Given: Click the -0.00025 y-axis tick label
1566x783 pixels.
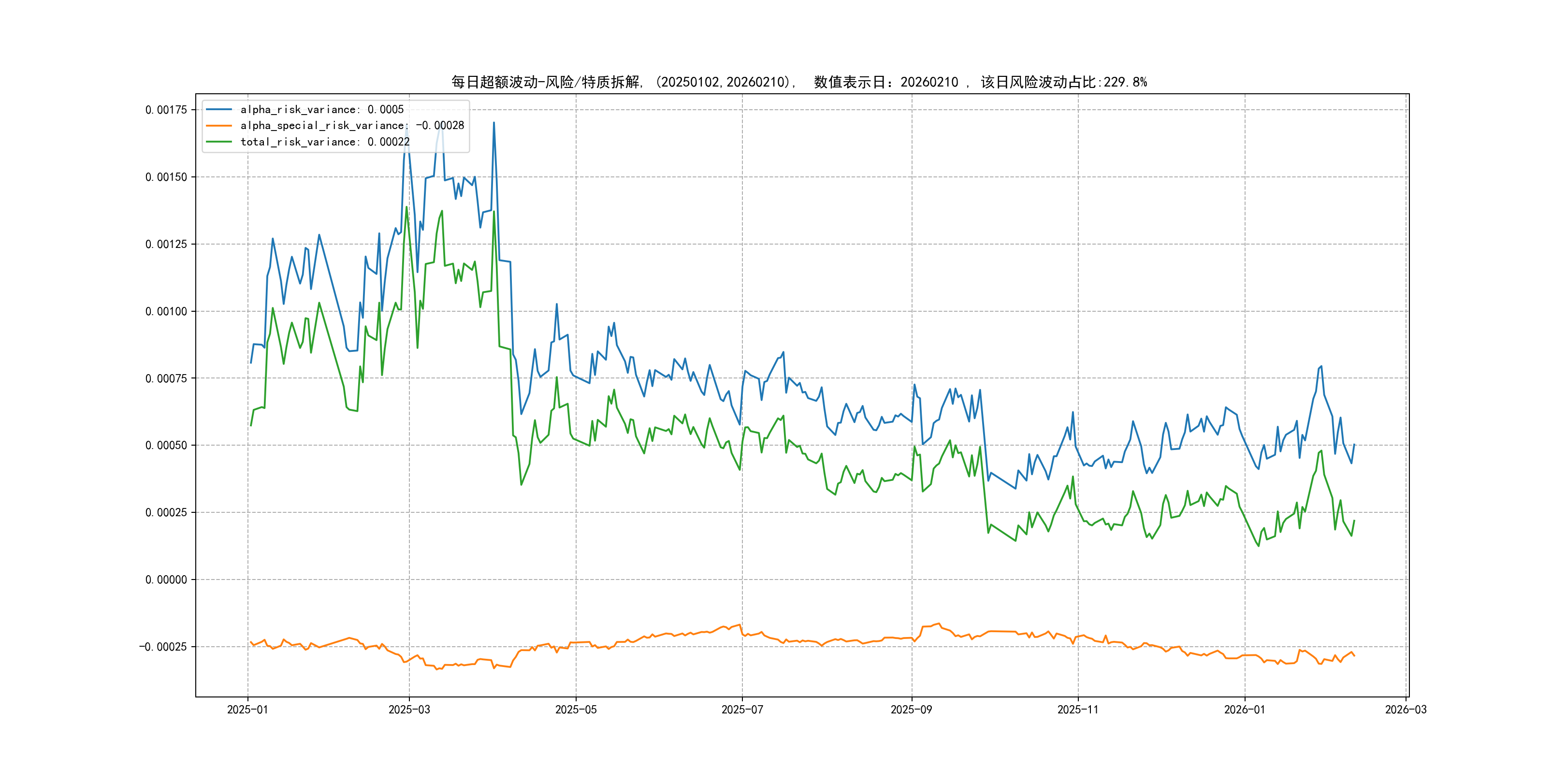Looking at the screenshot, I should pyautogui.click(x=163, y=647).
